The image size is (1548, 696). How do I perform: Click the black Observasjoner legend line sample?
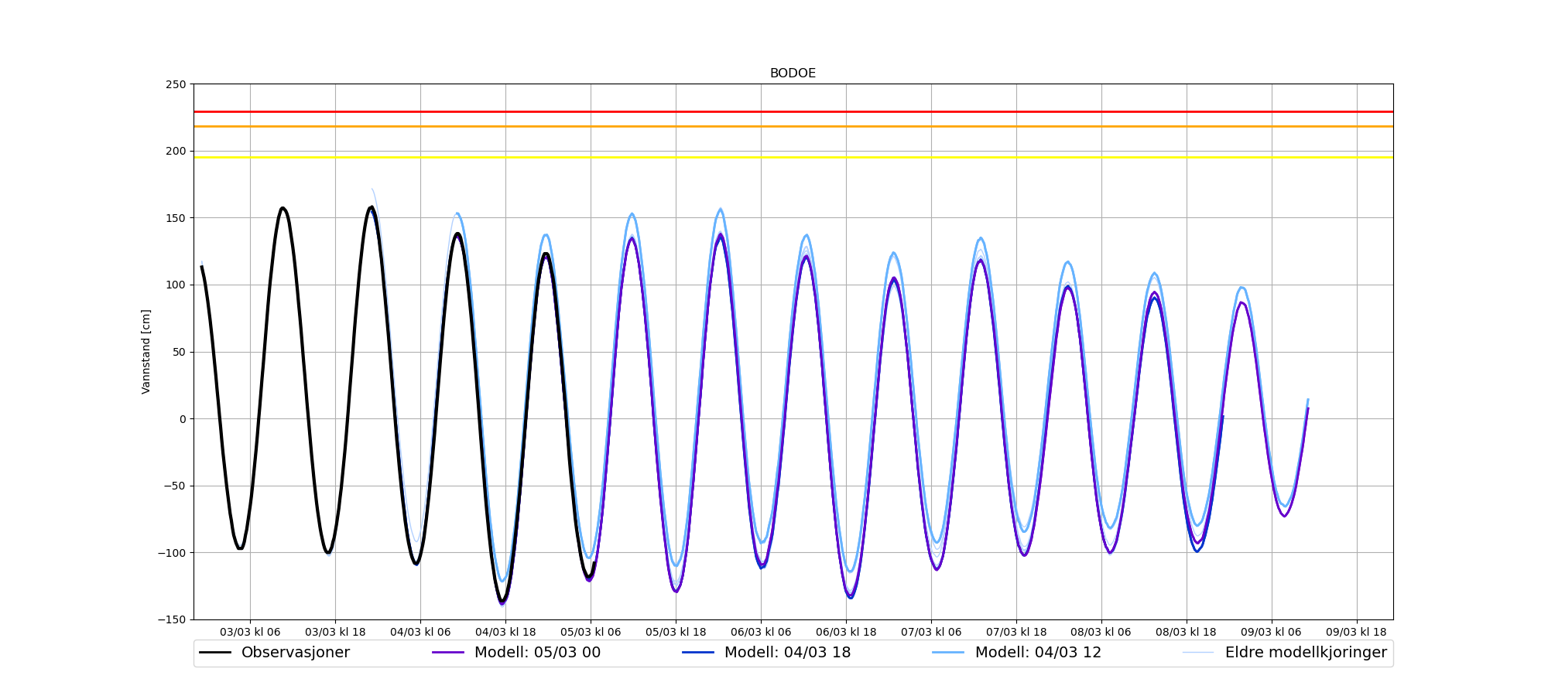[x=215, y=653]
